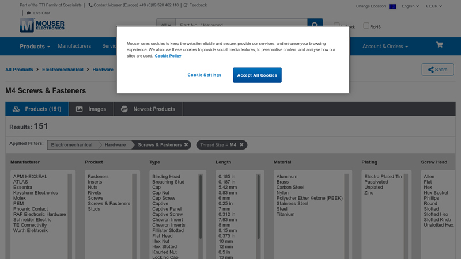
Task: Expand the Account & Orders menu
Action: 385,47
